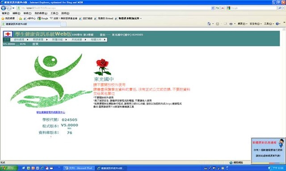Open the 我的最愛(A) menu
This screenshot has width=286, height=171.
(41, 13)
